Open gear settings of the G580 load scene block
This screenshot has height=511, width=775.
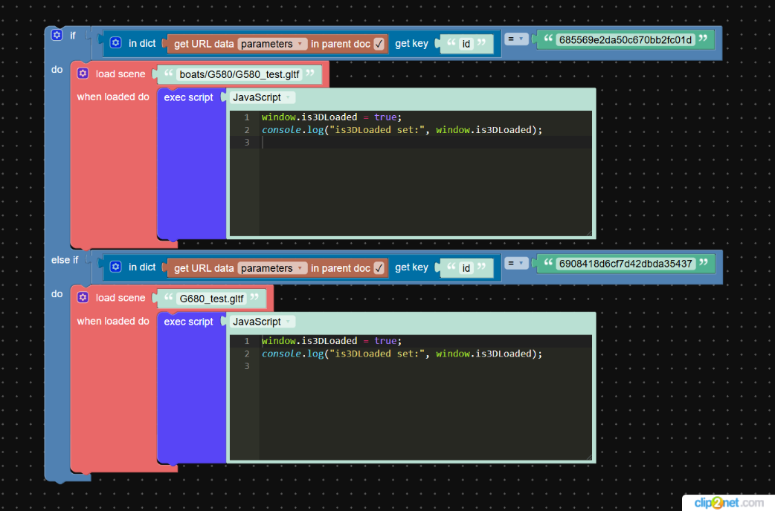[x=83, y=74]
